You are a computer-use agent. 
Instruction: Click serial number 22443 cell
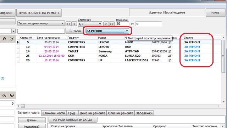pos(155,60)
